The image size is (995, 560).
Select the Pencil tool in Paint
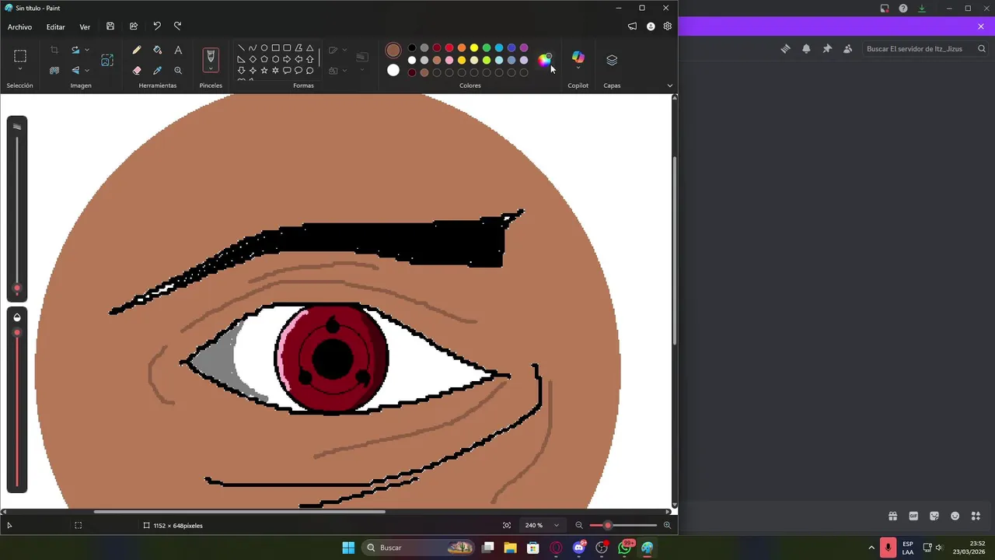pos(137,50)
